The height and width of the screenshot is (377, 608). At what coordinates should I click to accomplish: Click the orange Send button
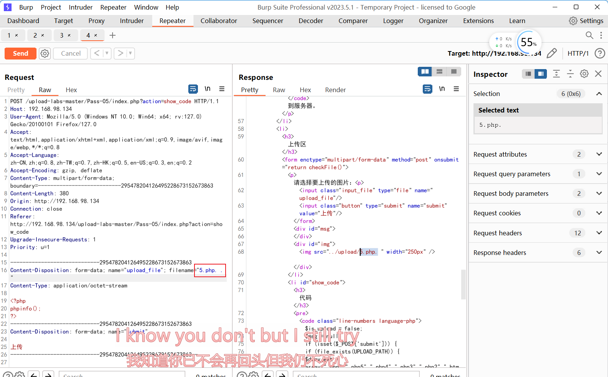[x=20, y=53]
